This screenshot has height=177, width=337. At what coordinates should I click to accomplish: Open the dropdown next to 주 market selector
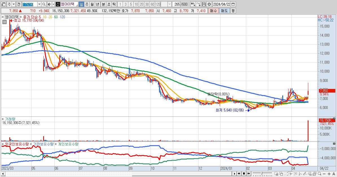[14, 4]
